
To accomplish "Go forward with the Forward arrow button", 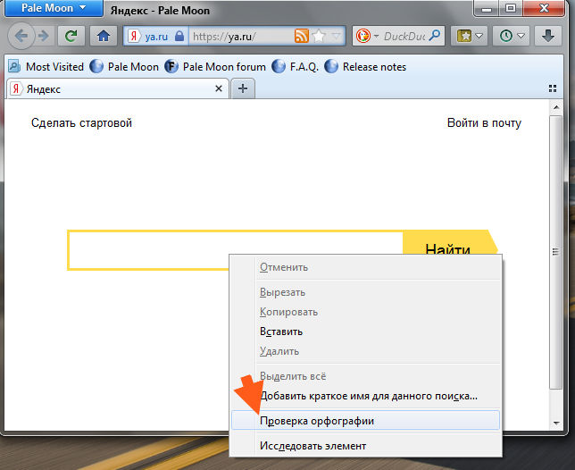I will [x=44, y=36].
